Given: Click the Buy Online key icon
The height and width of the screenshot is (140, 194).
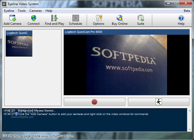Looking at the screenshot, I should (x=120, y=18).
